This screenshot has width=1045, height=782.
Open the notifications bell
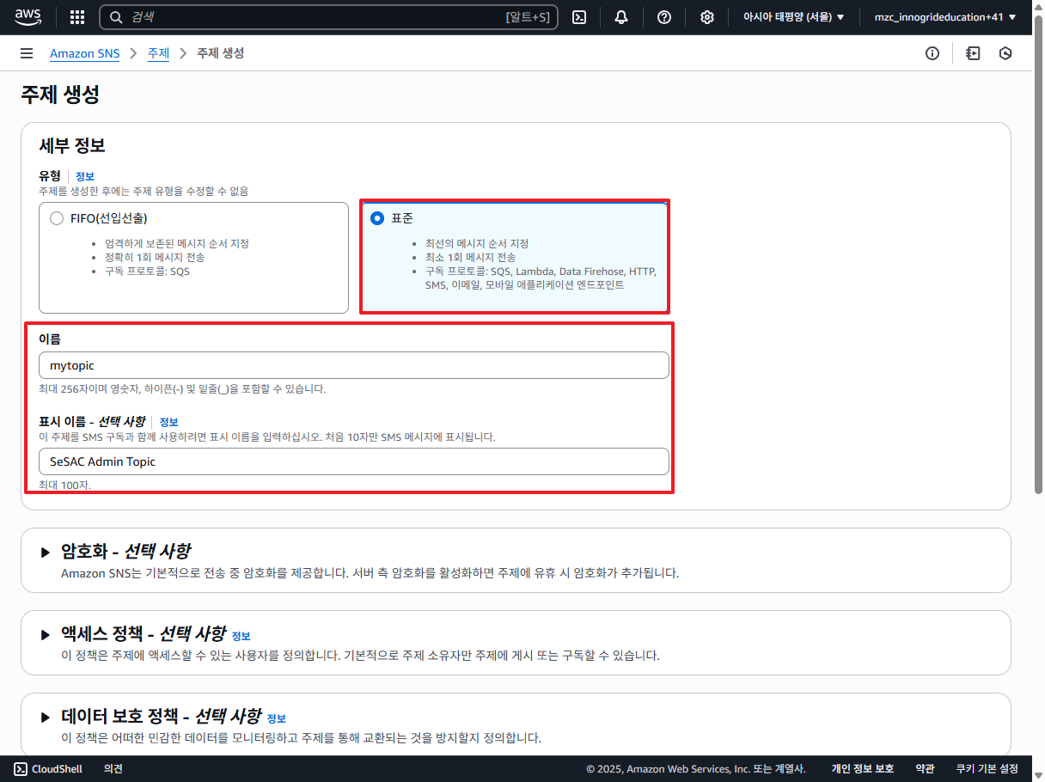coord(621,17)
